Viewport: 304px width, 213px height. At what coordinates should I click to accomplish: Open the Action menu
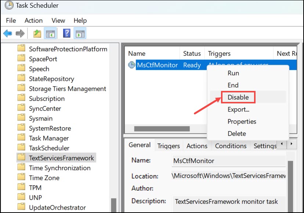tap(33, 21)
